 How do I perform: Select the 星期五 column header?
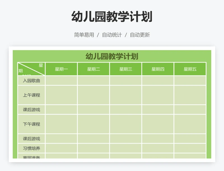190,69
